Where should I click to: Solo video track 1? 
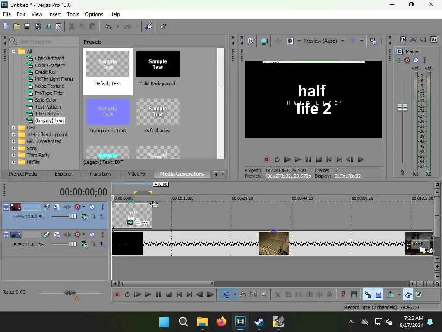(103, 207)
